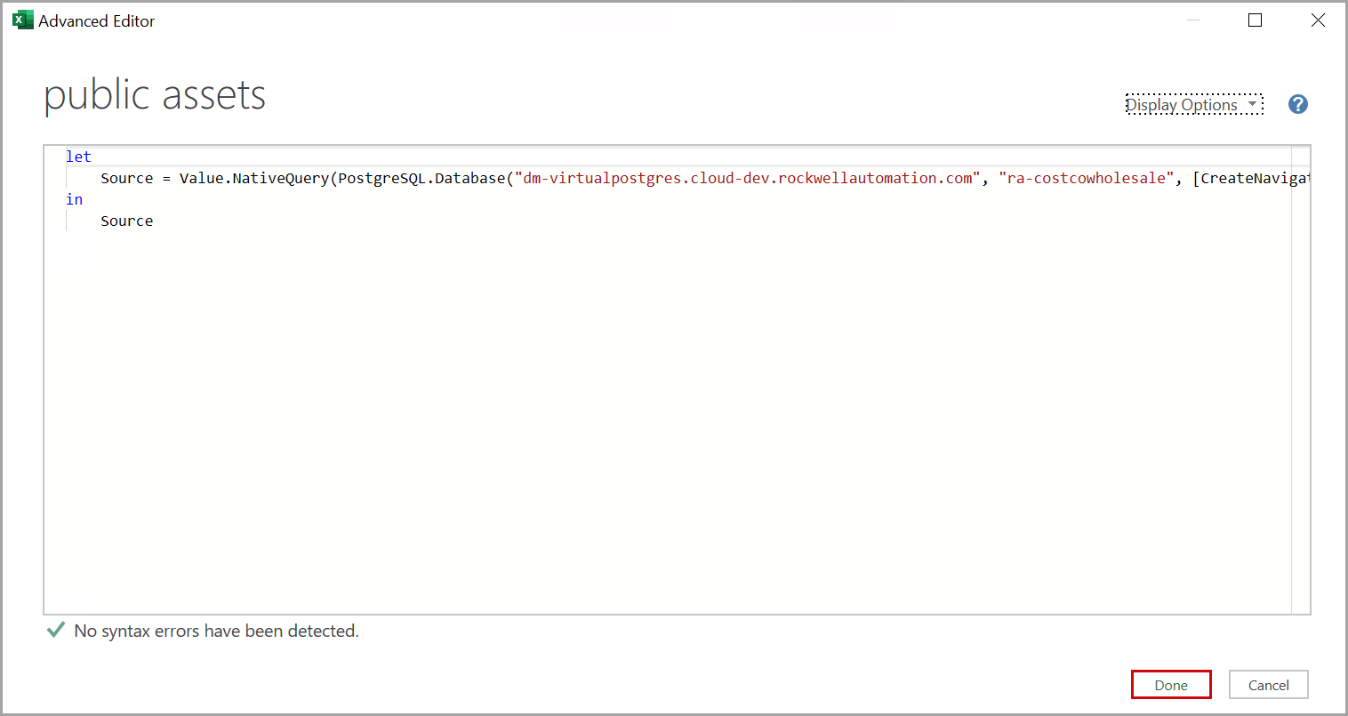Viewport: 1348px width, 716px height.
Task: Maximize the Advanced Editor window
Action: (1255, 20)
